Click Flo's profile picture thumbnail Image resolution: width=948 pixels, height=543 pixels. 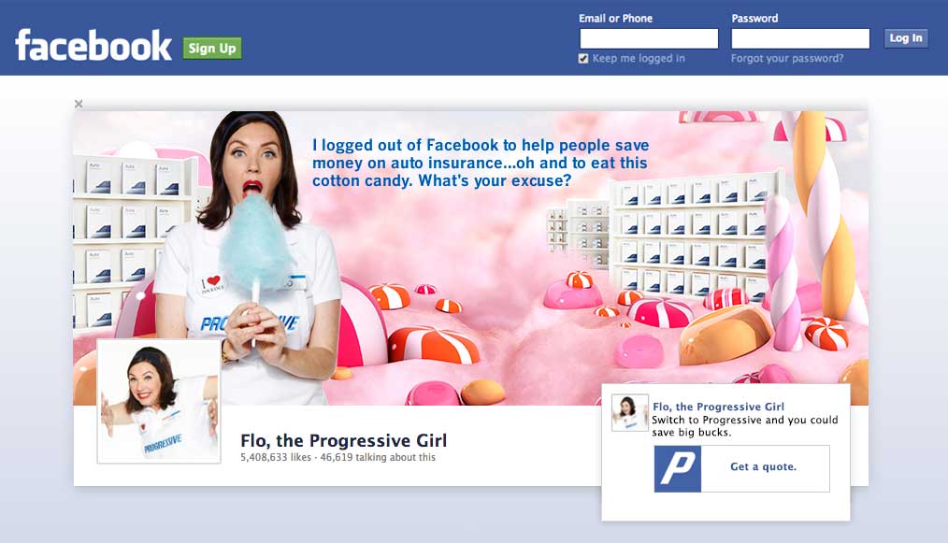coord(159,402)
